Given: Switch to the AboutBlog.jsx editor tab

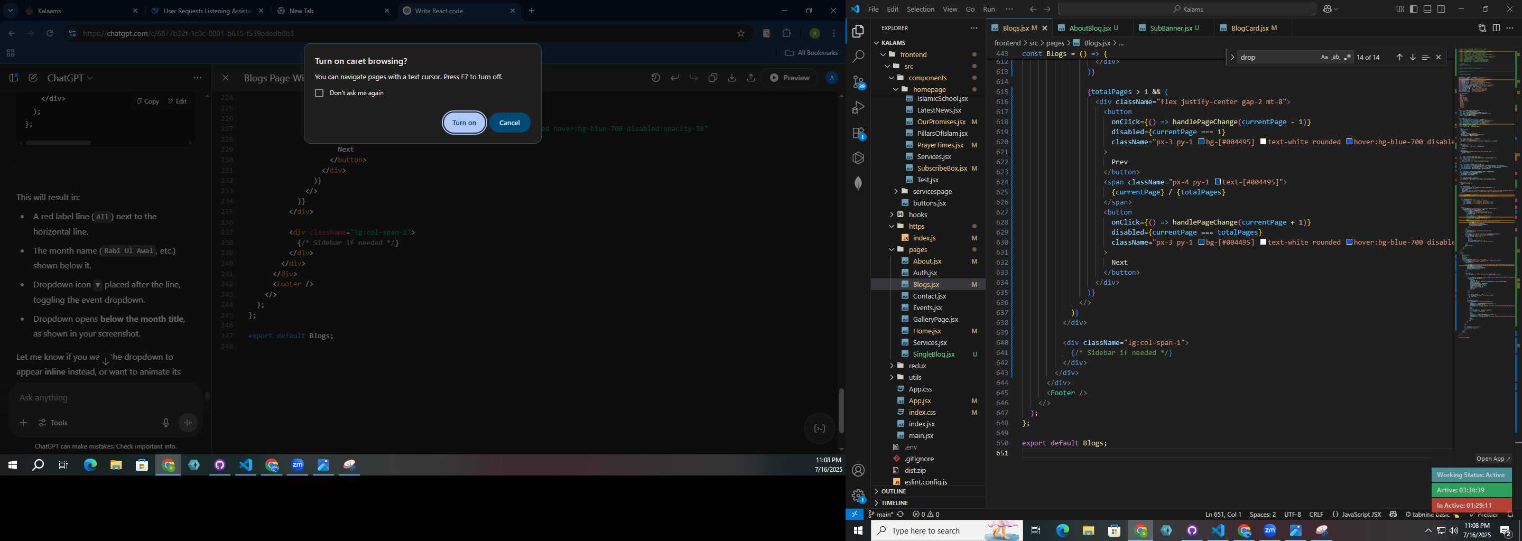Looking at the screenshot, I should (1093, 28).
